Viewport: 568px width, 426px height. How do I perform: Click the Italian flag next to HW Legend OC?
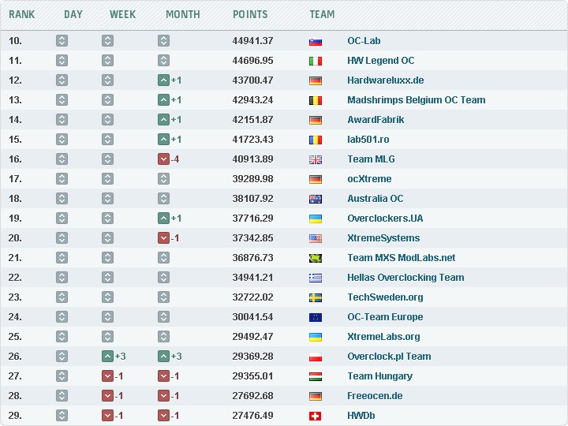coord(316,61)
